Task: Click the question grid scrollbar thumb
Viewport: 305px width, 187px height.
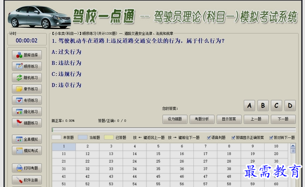Action: (x=293, y=151)
